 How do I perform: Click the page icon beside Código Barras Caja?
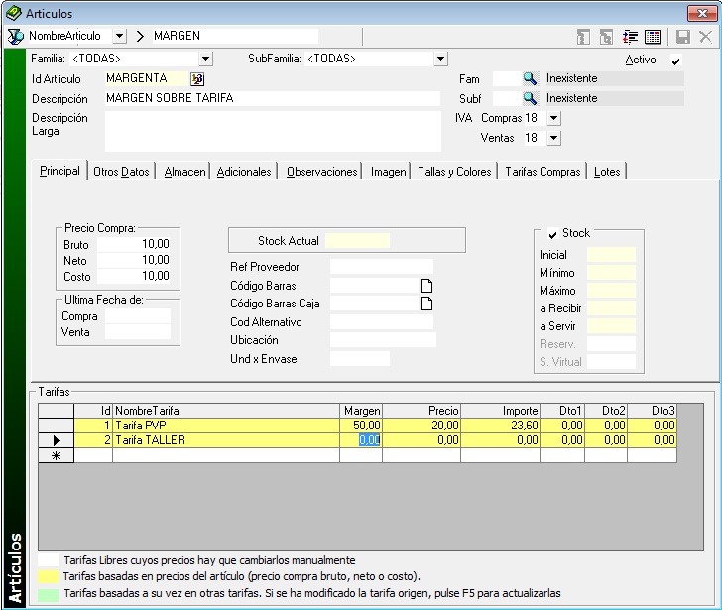tap(426, 304)
